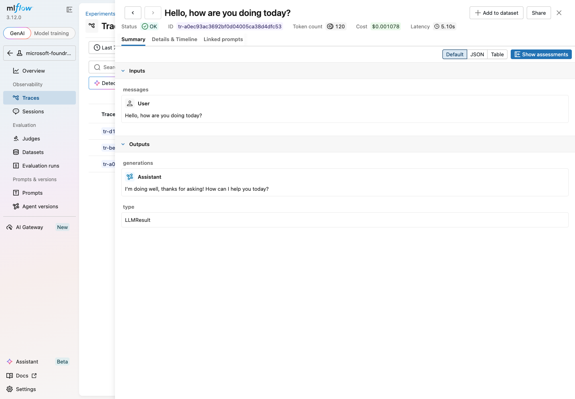The image size is (575, 399).
Task: Open the trace row tr-d1
Action: (109, 131)
